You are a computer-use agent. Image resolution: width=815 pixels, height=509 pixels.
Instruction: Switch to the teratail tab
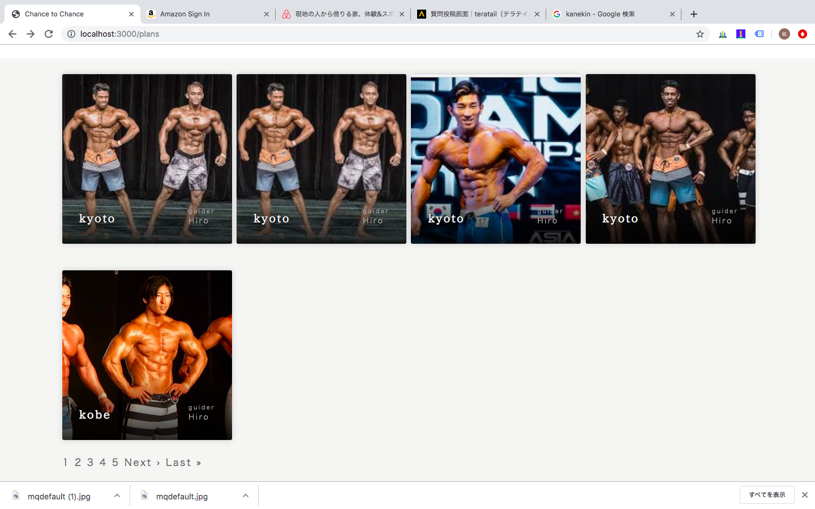(475, 14)
